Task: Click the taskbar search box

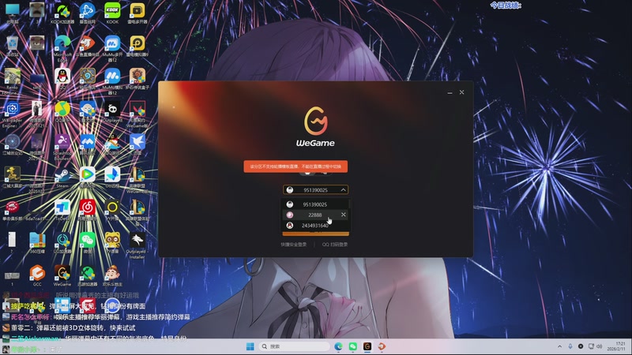Action: (x=294, y=346)
